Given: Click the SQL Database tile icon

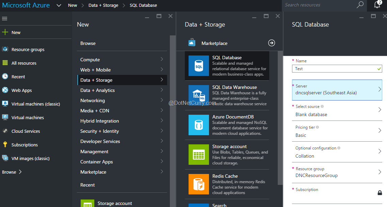Looking at the screenshot, I should point(199,66).
